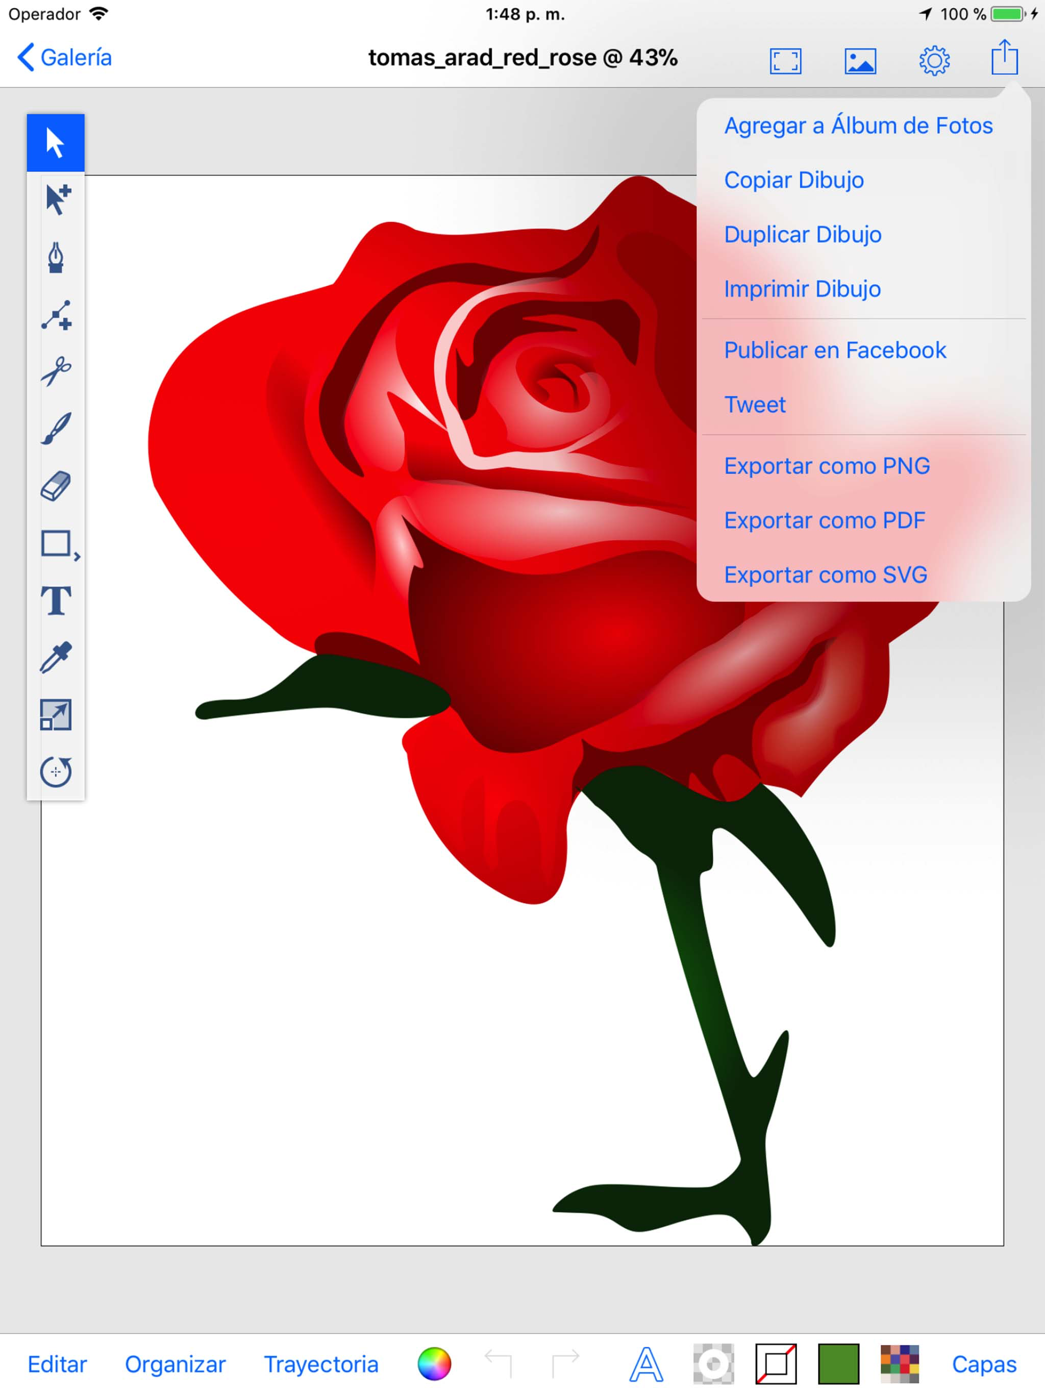Select the Text tool
This screenshot has height=1394, width=1045.
point(56,600)
